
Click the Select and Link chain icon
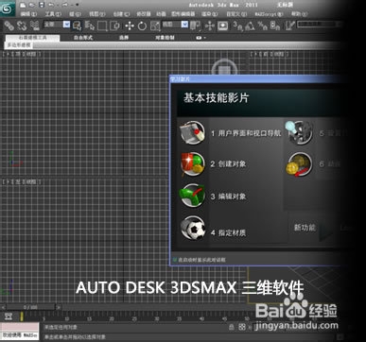click(9, 26)
